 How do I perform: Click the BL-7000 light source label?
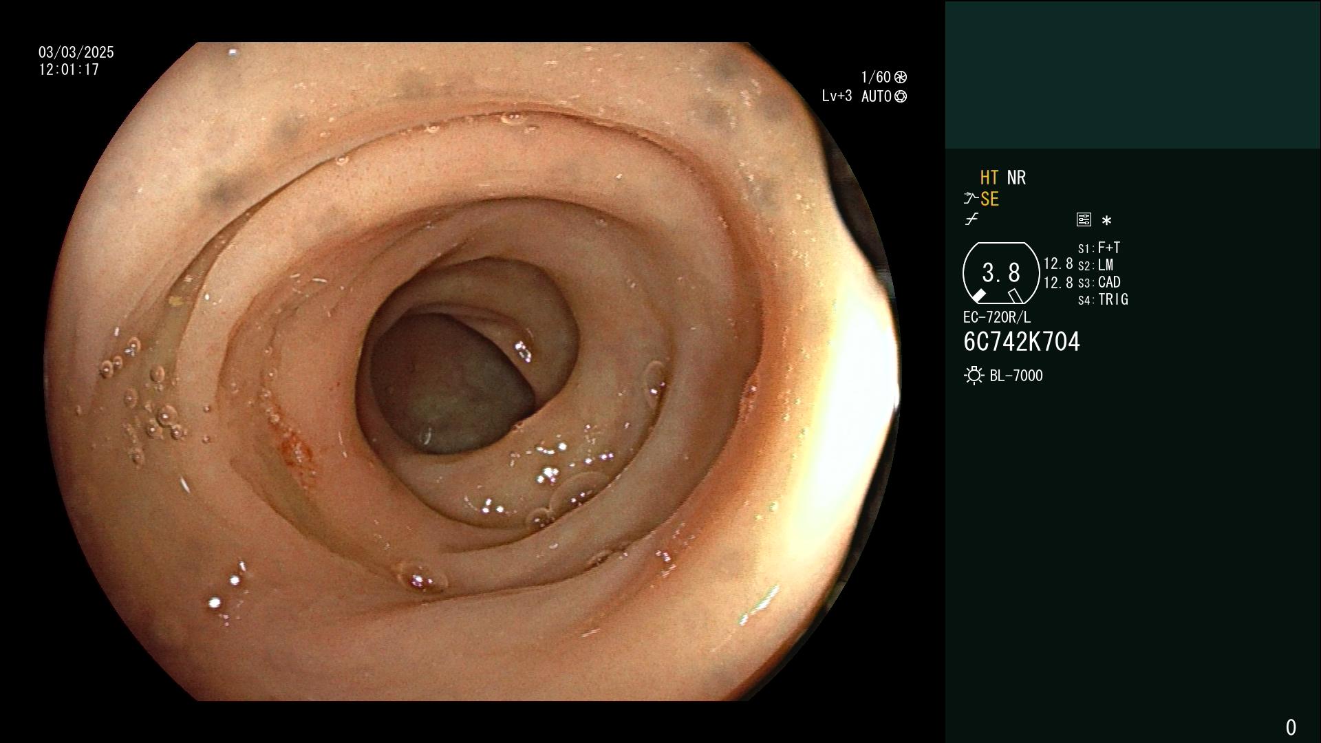point(1016,376)
